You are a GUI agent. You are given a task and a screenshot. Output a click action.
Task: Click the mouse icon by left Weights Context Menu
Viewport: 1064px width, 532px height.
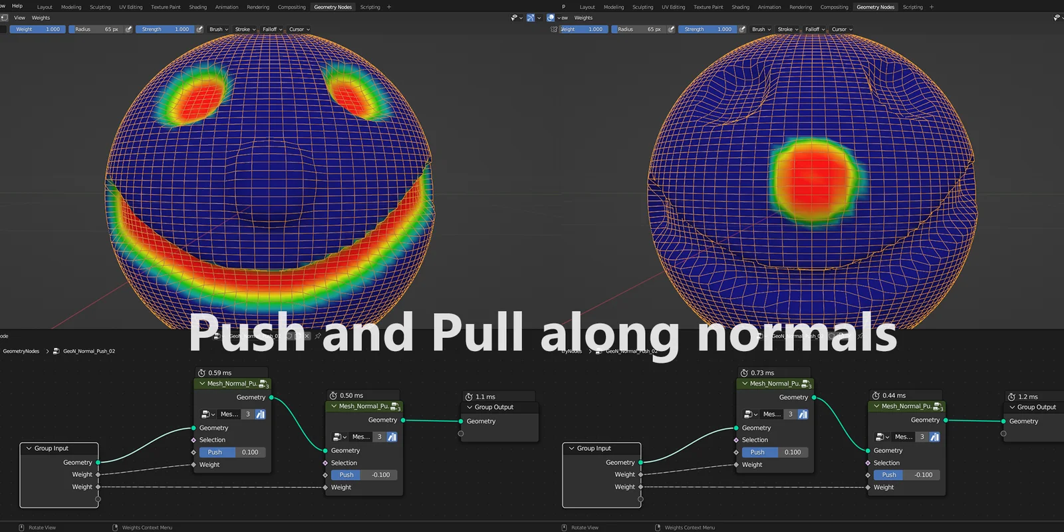[116, 527]
